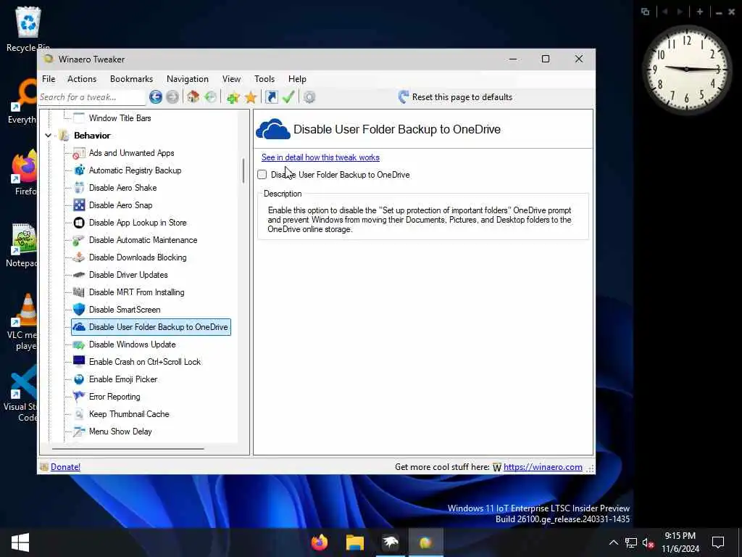Open the Actions menu
Viewport: 742px width, 557px height.
tap(82, 79)
